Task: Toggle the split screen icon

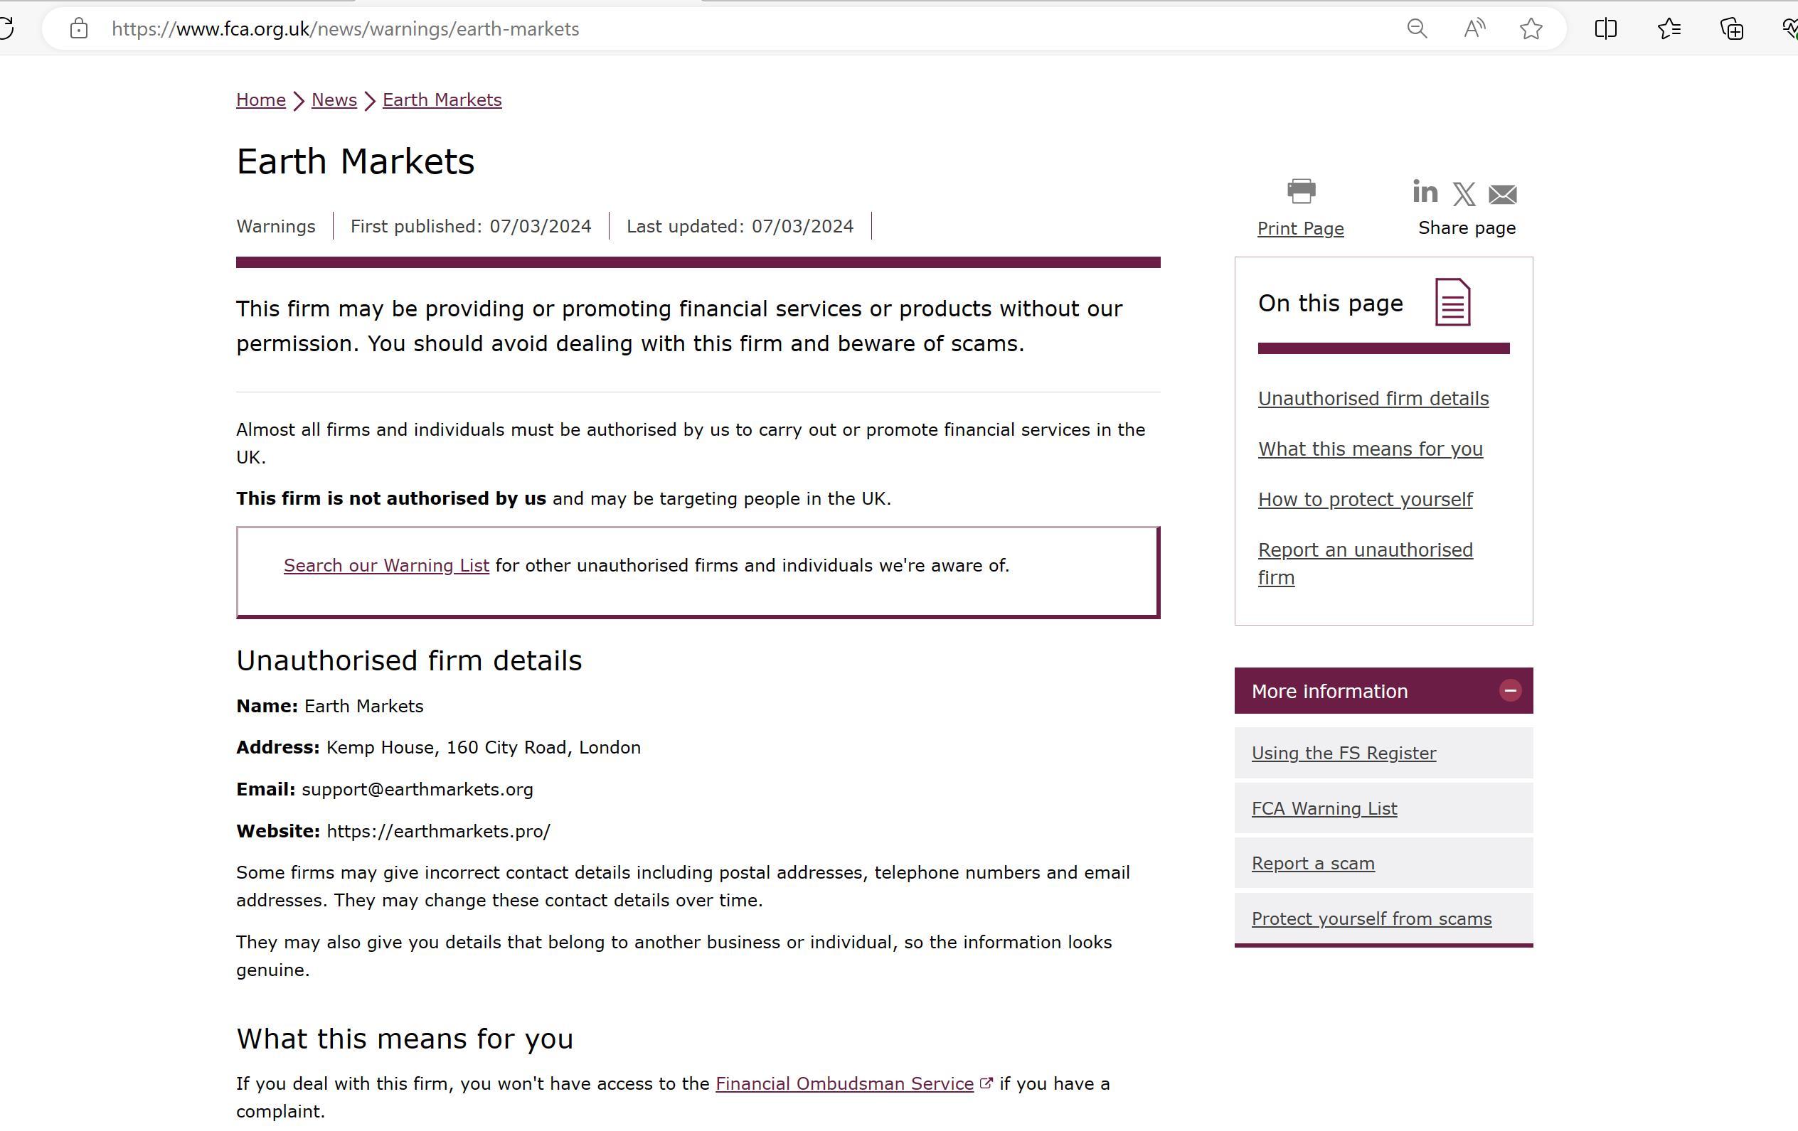Action: 1605,29
